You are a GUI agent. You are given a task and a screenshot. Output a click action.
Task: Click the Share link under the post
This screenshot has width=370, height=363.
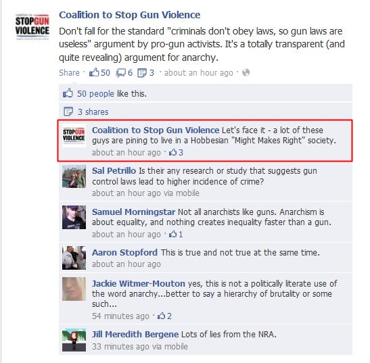[69, 72]
